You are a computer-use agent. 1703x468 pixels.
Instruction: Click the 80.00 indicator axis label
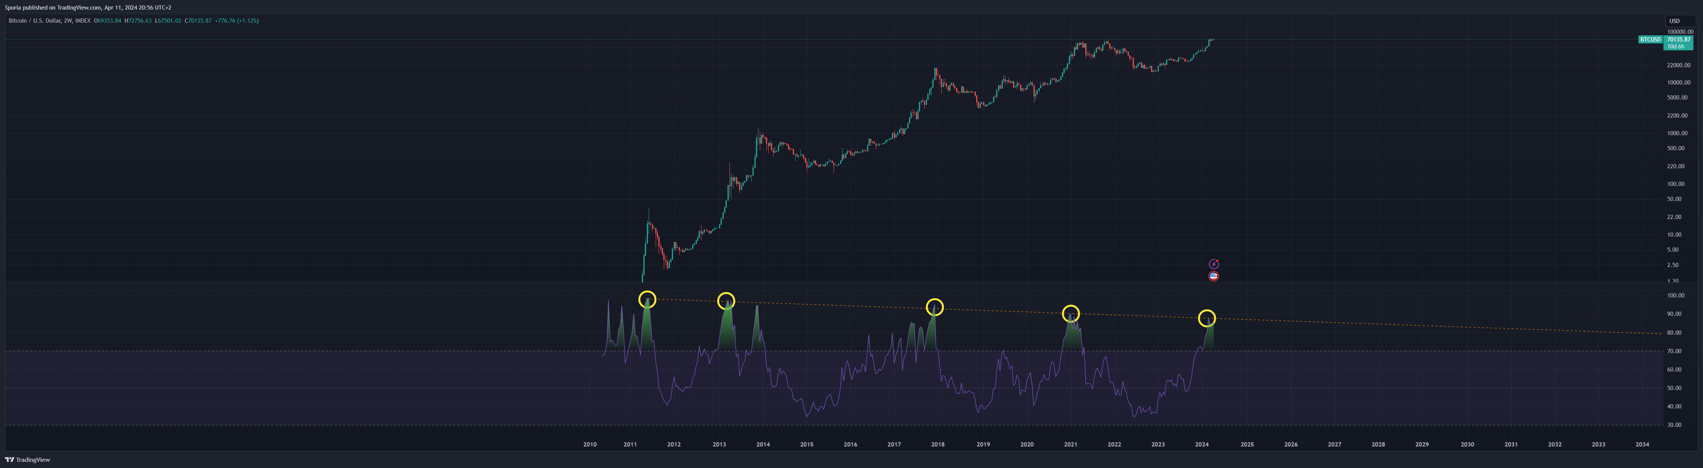1675,332
